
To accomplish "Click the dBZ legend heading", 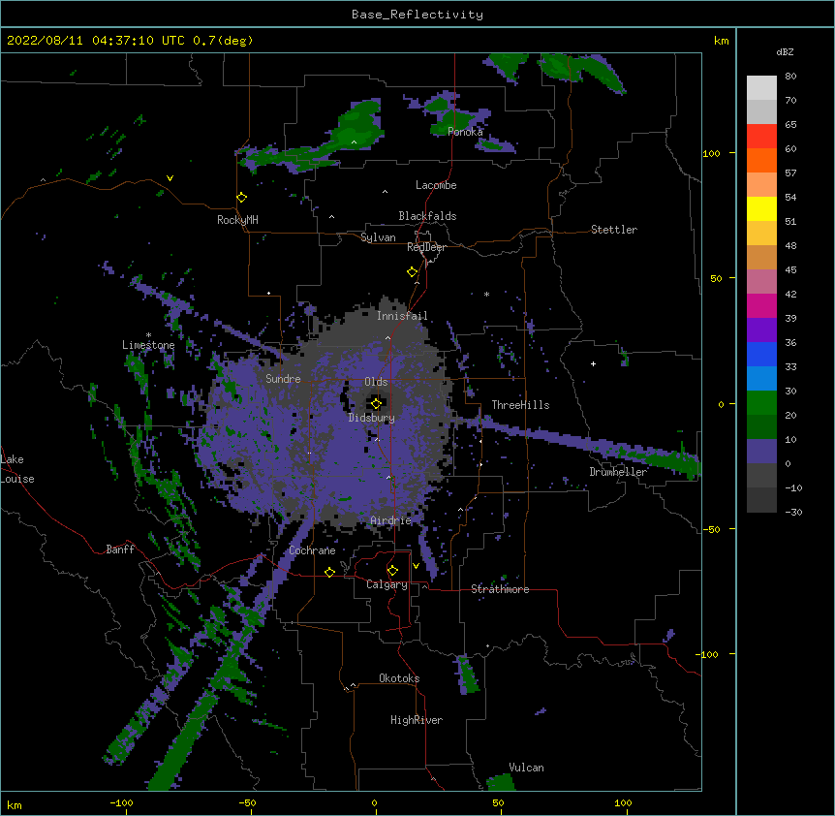I will pos(785,51).
